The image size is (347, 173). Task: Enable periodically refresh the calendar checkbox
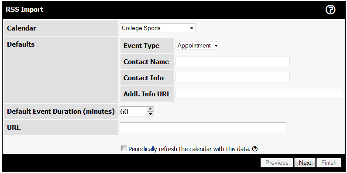124,149
